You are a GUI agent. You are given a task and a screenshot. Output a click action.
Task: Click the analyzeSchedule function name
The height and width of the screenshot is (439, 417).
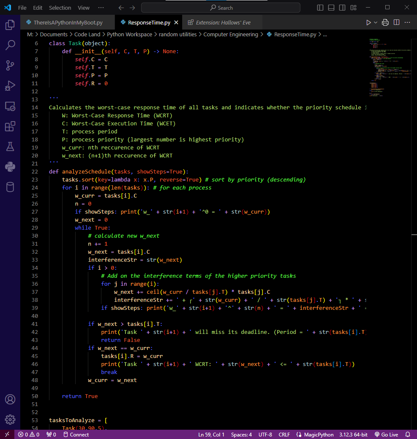(87, 172)
